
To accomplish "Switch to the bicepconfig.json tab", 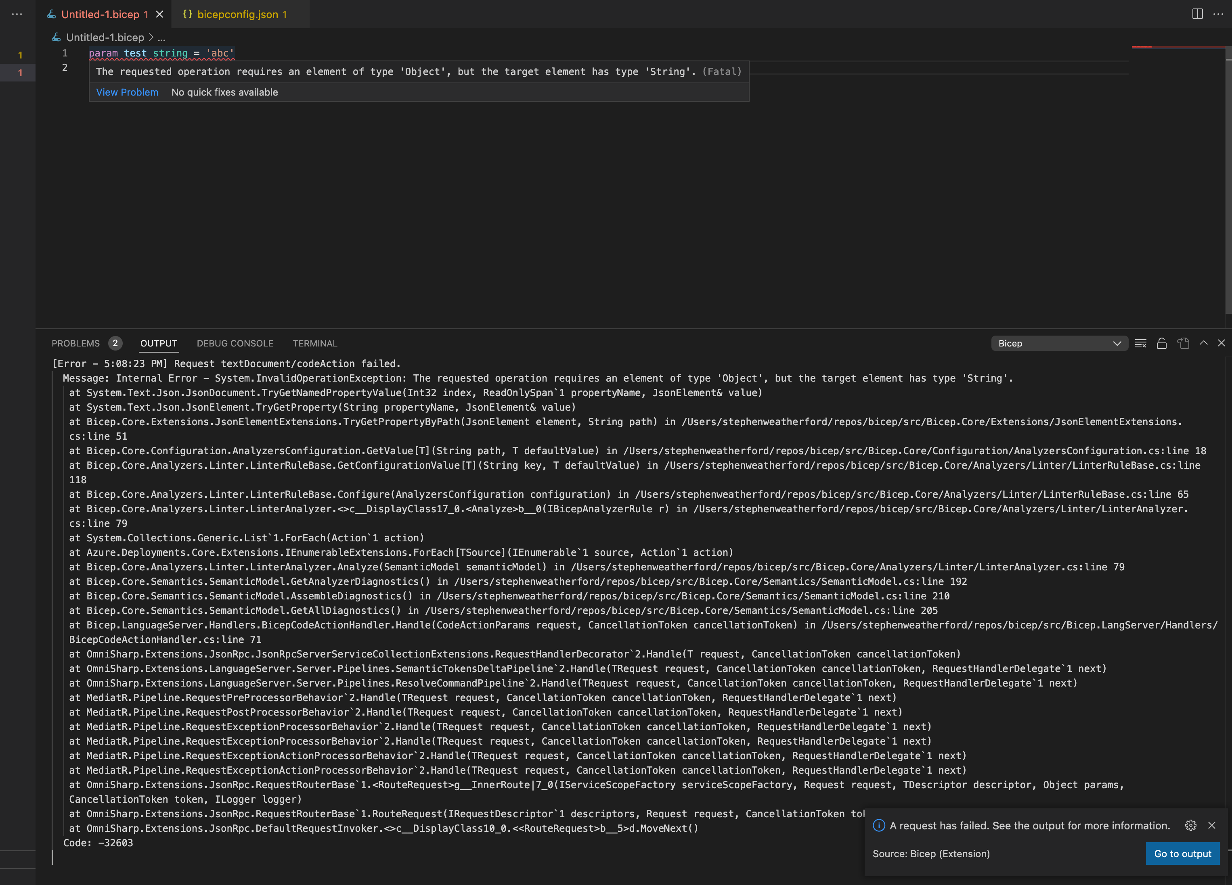I will click(236, 14).
